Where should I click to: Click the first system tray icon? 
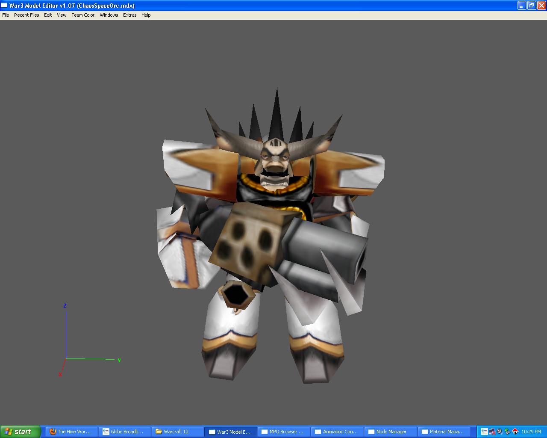[484, 432]
